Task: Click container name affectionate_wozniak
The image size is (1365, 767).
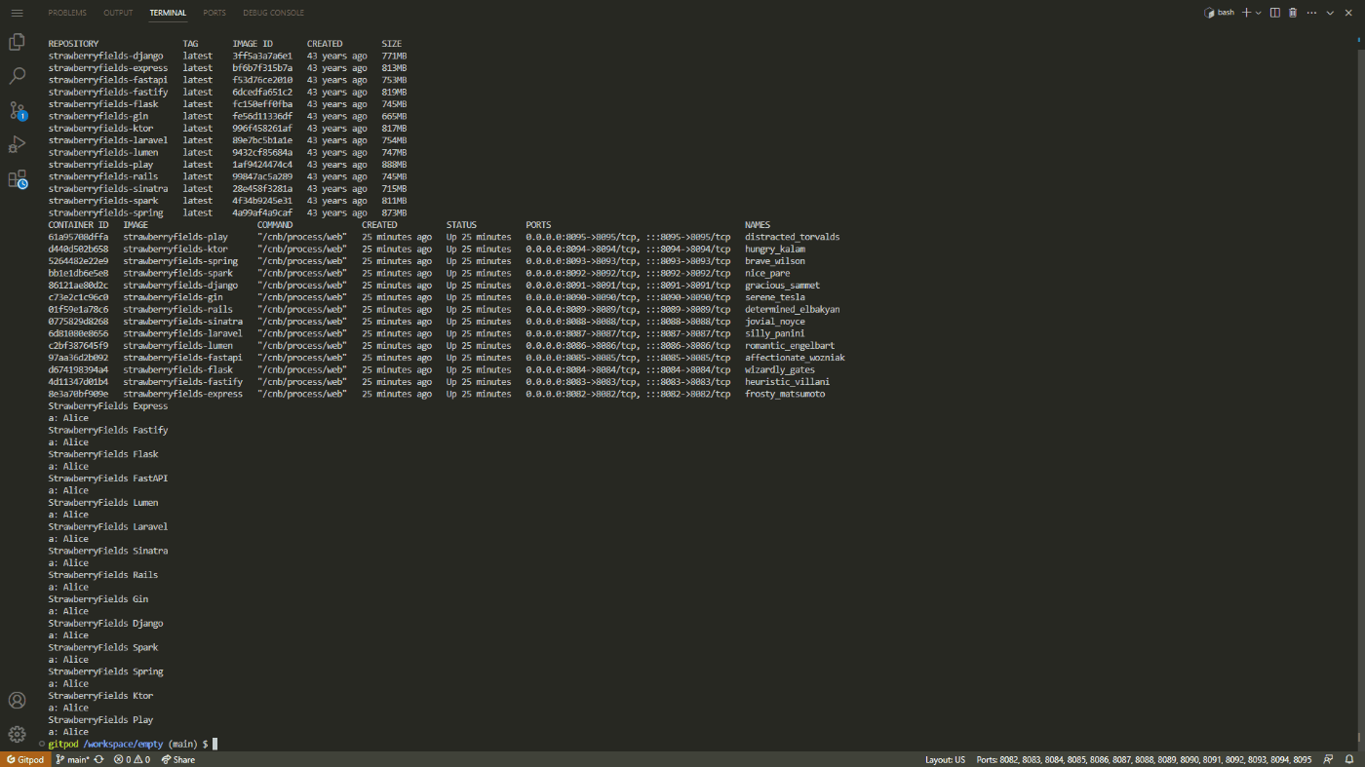Action: (795, 358)
